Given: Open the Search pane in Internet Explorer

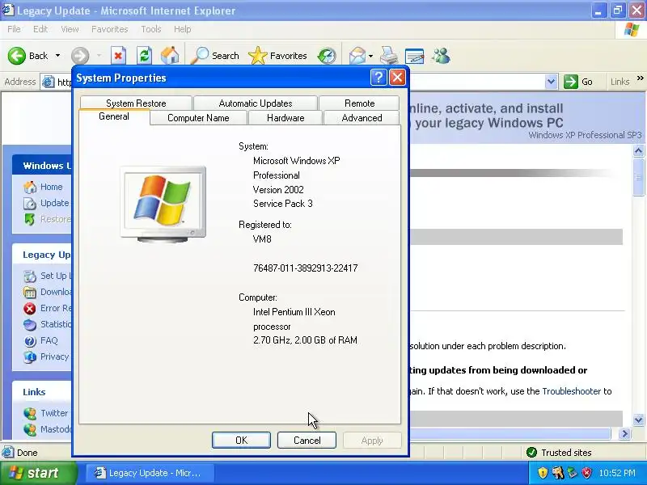Looking at the screenshot, I should point(215,56).
